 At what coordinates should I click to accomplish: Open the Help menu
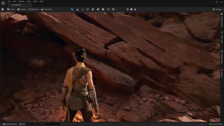[x=41, y=1]
